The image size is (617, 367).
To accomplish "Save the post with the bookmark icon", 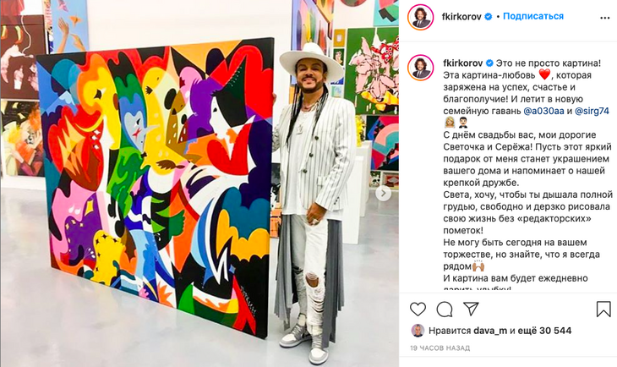I will (603, 309).
